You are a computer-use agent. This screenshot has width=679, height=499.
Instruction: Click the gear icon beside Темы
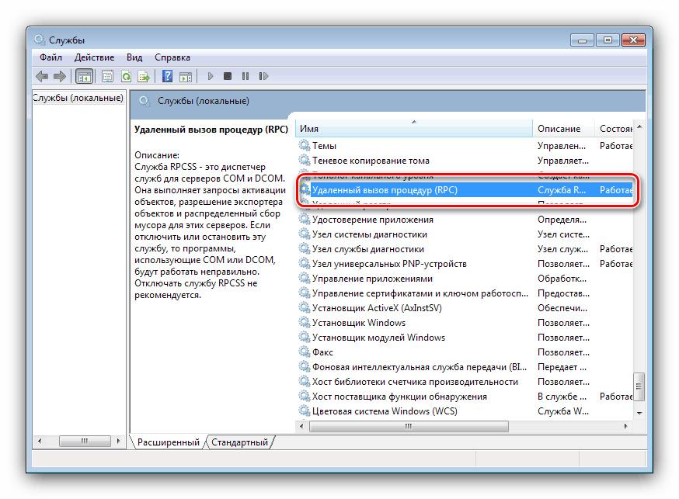305,145
